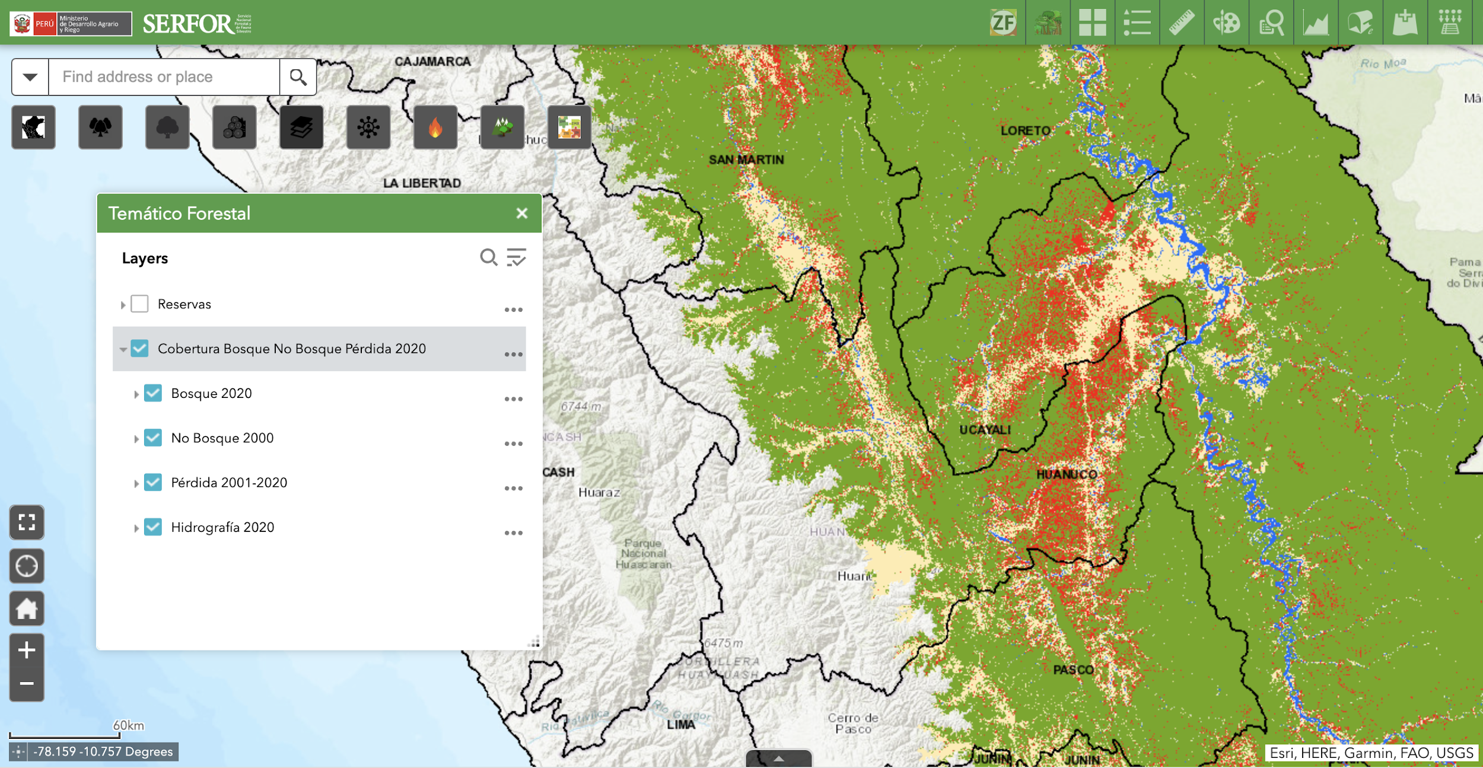Screen dimensions: 1483x768
Task: Open the search source dropdown arrow
Action: pyautogui.click(x=30, y=77)
